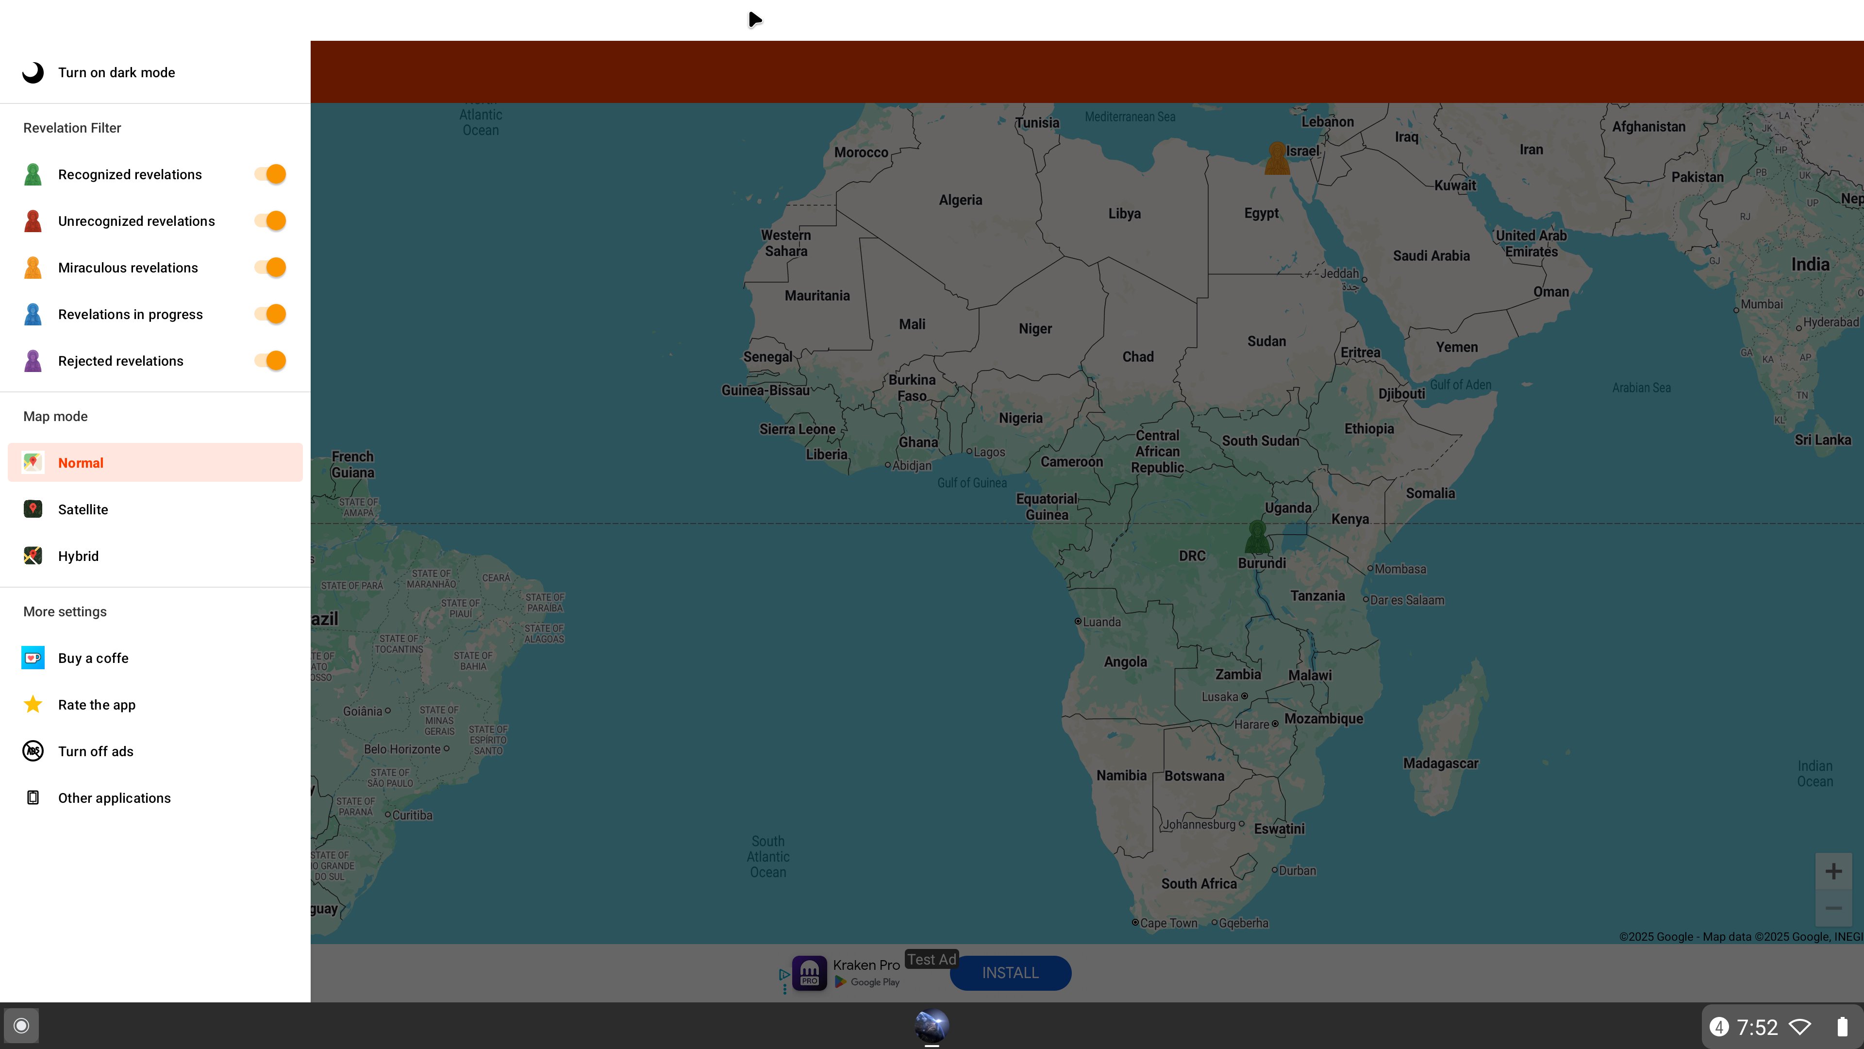
Task: Toggle the Recognized revelations switch
Action: (271, 174)
